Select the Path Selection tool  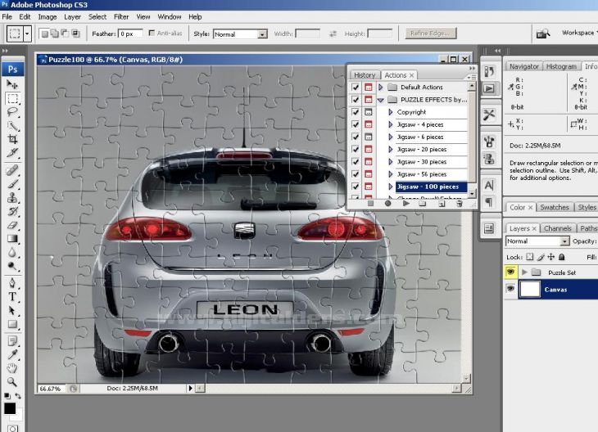(x=12, y=310)
